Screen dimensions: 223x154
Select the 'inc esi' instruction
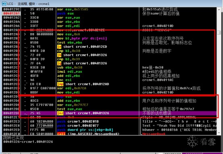[x=64, y=80]
